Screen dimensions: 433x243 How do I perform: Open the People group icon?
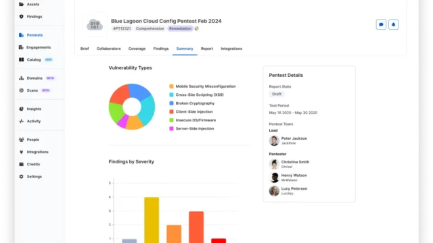point(21,140)
